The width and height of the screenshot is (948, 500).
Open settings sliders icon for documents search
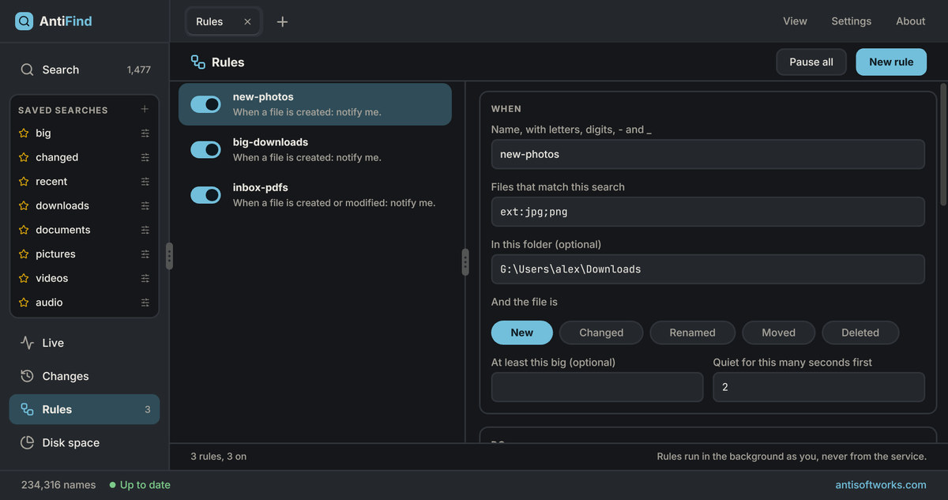(145, 230)
